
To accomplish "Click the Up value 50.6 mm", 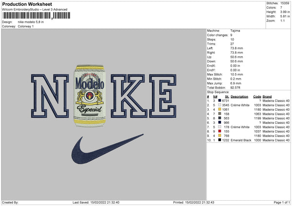I will click(237, 57).
